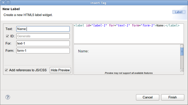Uncheck Add references to JS/CSS
The height and width of the screenshot is (105, 188).
click(6, 70)
